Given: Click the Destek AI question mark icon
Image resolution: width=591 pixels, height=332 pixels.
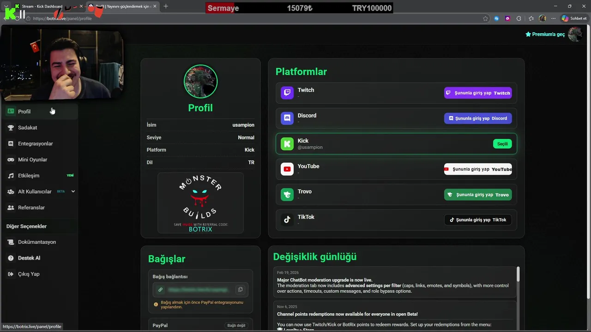Looking at the screenshot, I should pos(11,258).
